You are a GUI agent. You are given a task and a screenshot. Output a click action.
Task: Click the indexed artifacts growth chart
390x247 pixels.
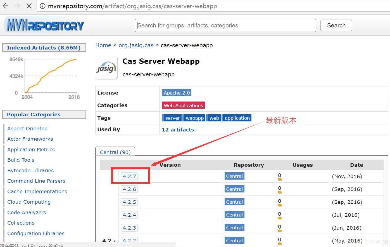click(44, 78)
